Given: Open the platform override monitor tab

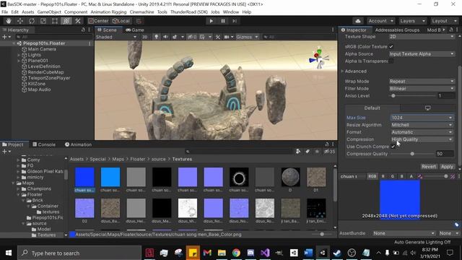Looking at the screenshot, I should (427, 108).
